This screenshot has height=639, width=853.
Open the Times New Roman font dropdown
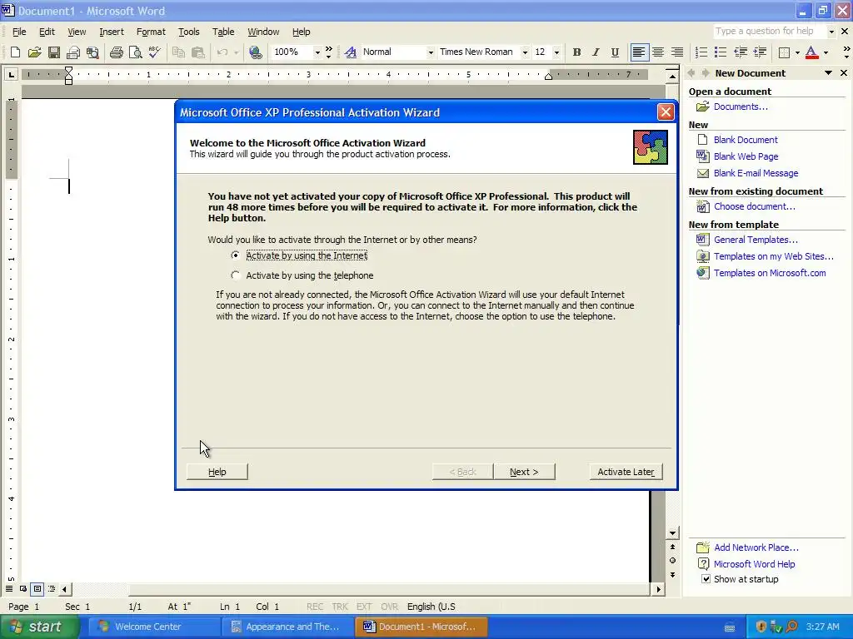coord(525,52)
